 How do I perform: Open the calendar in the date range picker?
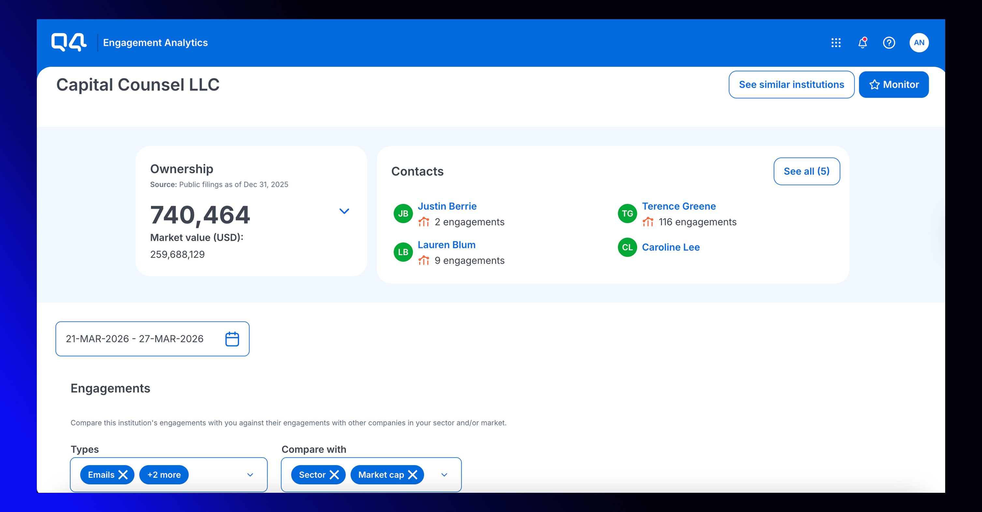click(232, 338)
